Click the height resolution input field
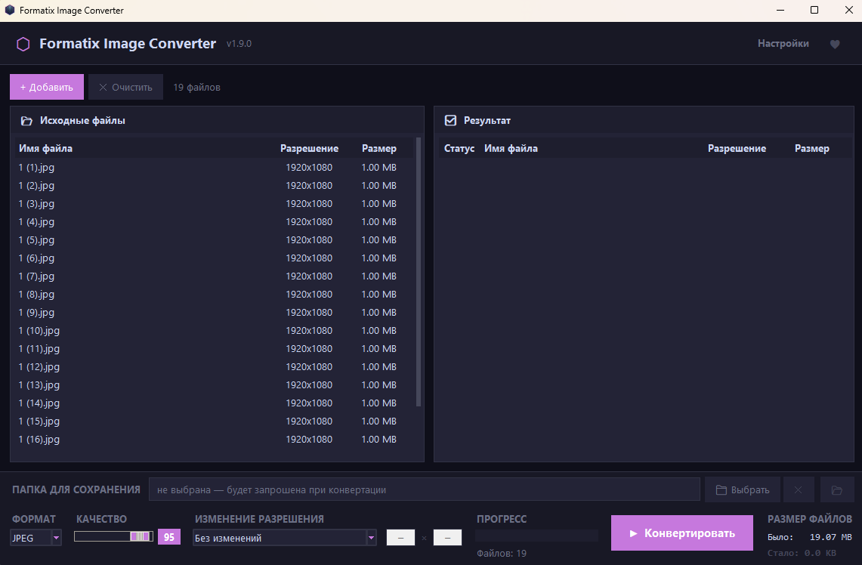The height and width of the screenshot is (565, 862). (x=447, y=538)
